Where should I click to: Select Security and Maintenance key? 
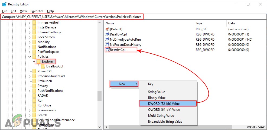click(56, 120)
